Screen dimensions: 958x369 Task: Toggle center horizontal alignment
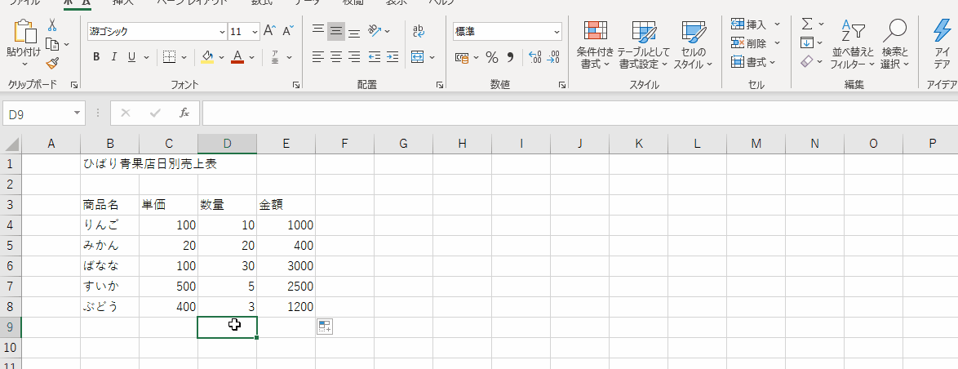click(x=335, y=57)
